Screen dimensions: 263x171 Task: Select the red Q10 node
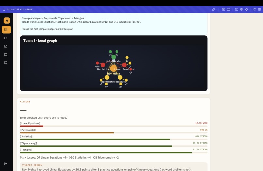tap(97, 63)
